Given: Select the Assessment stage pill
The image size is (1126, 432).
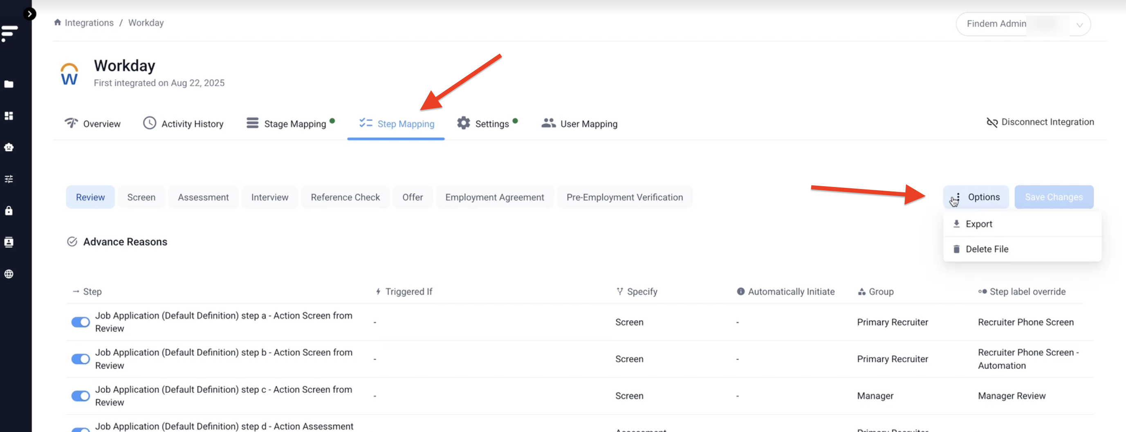Looking at the screenshot, I should pos(203,197).
